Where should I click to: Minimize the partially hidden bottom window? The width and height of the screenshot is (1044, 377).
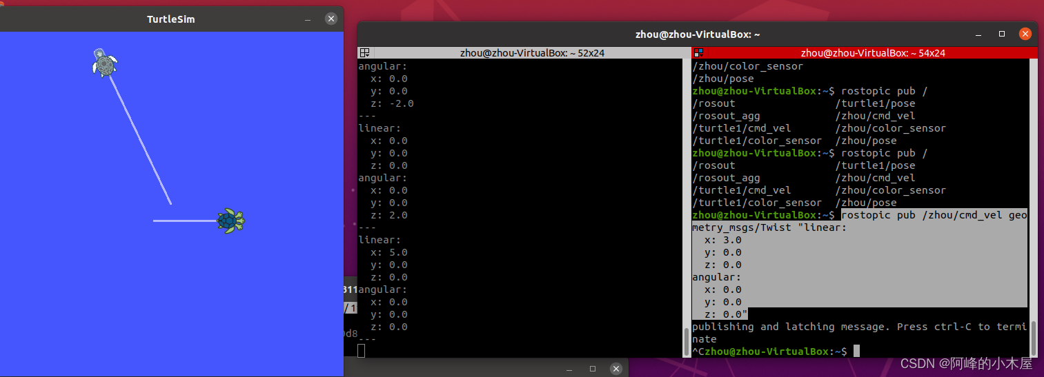point(569,369)
